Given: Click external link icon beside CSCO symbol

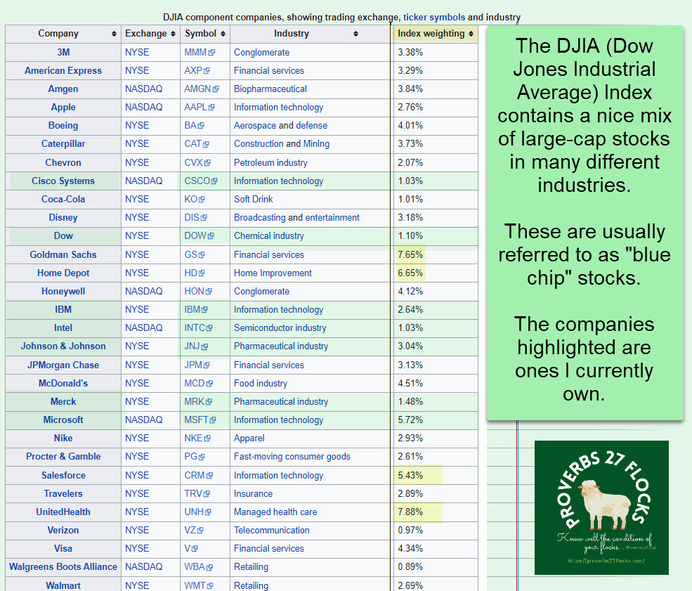Looking at the screenshot, I should point(215,181).
